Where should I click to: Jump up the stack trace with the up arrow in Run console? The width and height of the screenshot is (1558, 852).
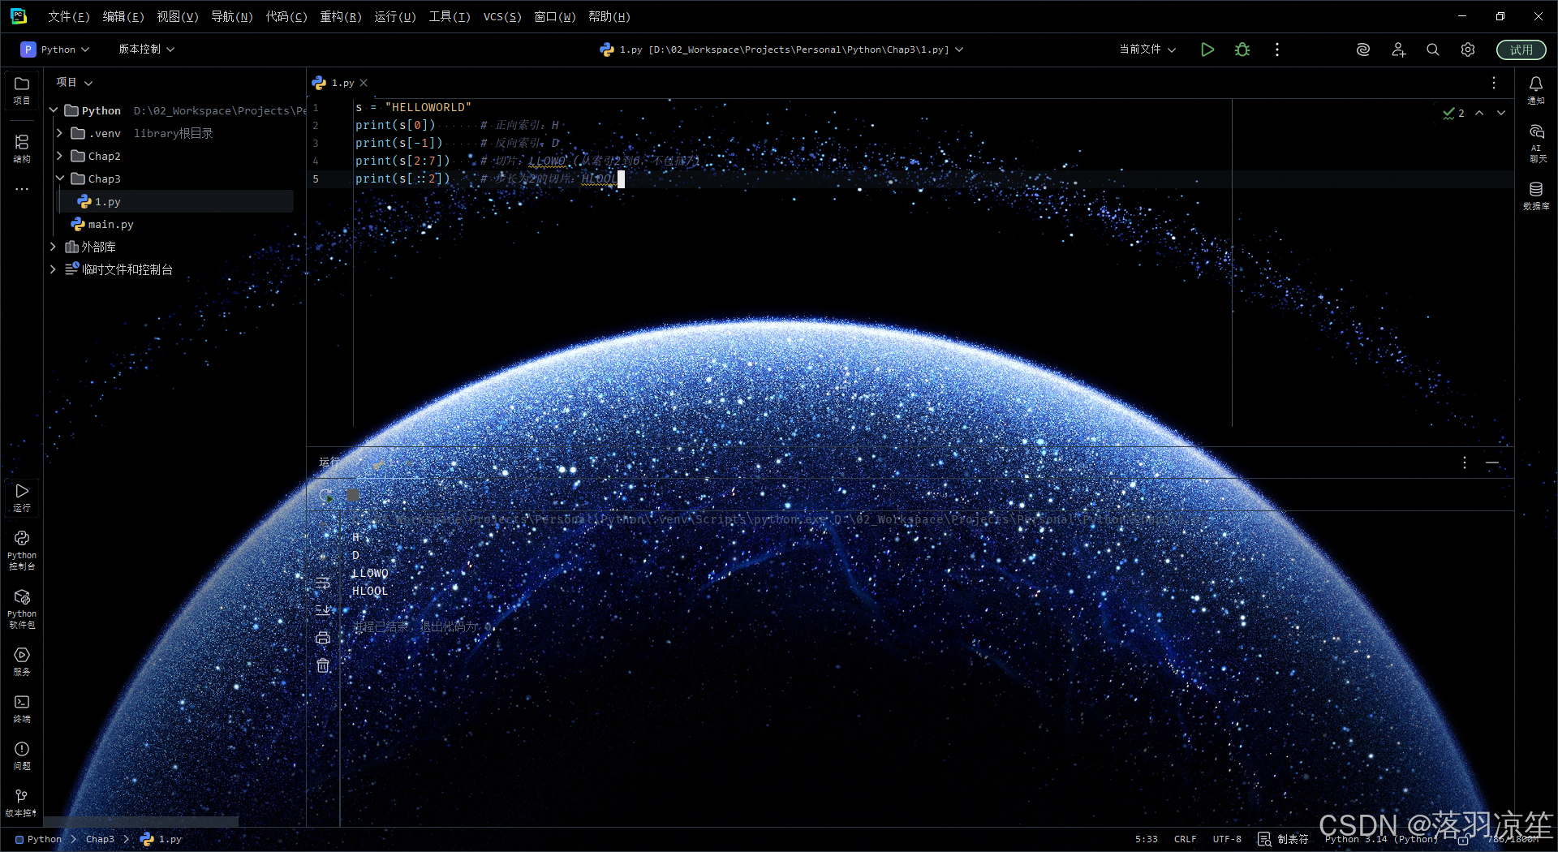pos(323,527)
